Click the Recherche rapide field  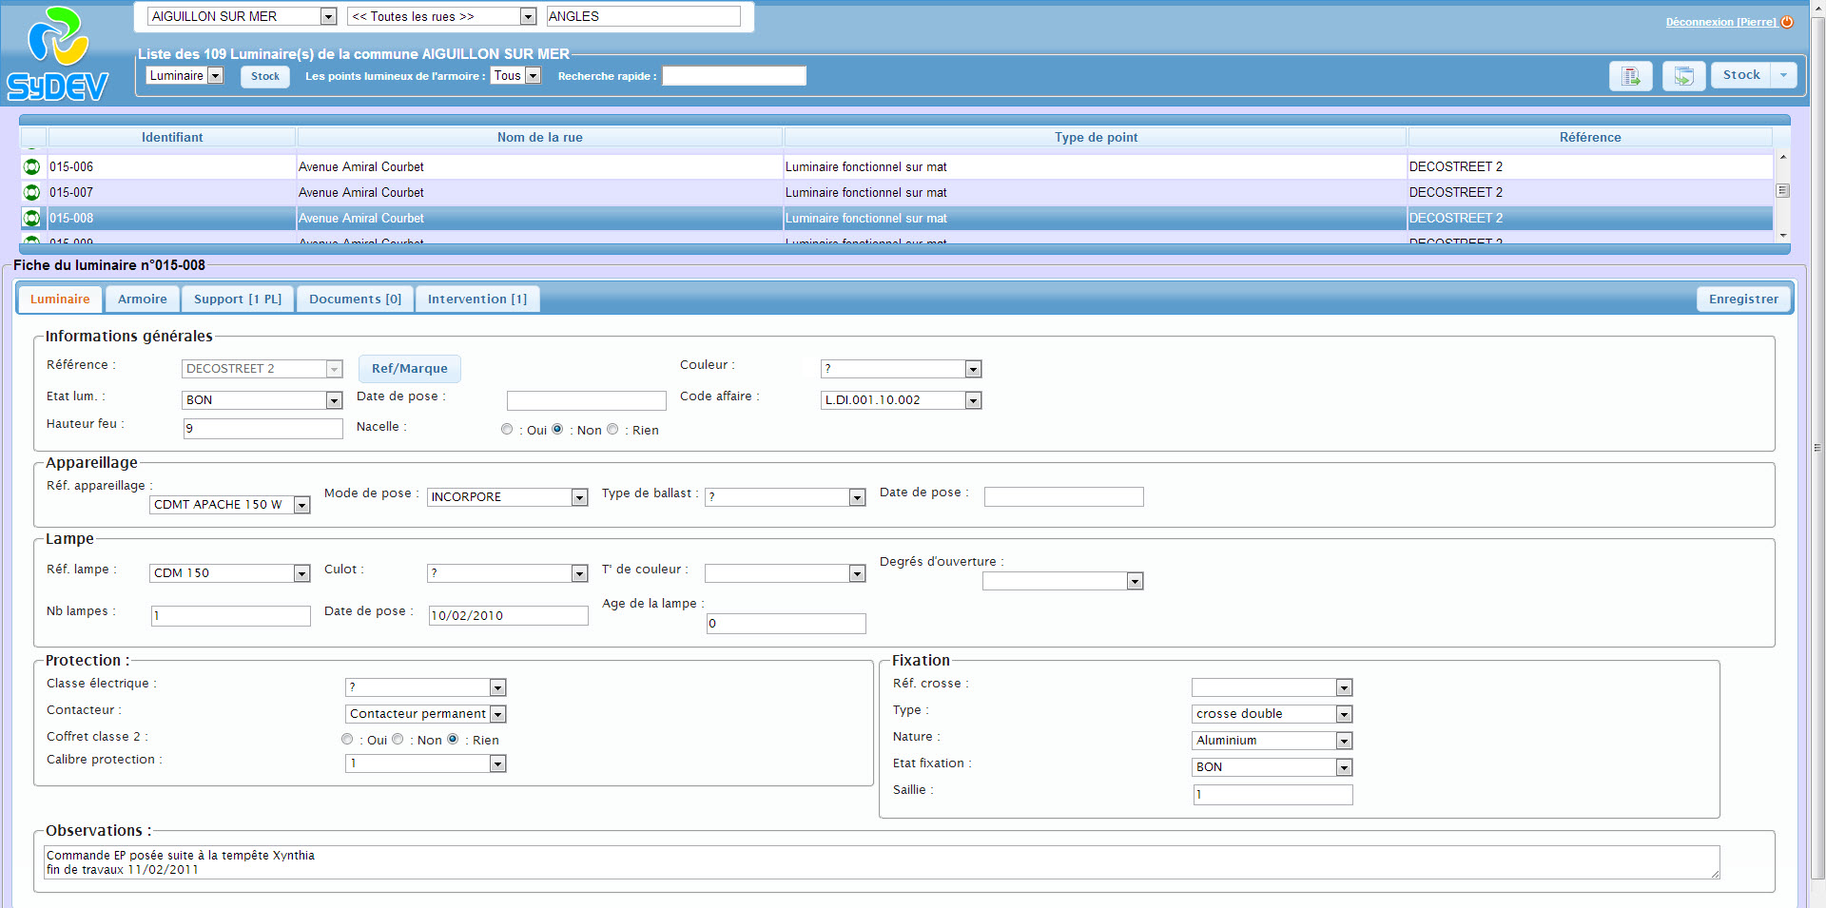(734, 76)
